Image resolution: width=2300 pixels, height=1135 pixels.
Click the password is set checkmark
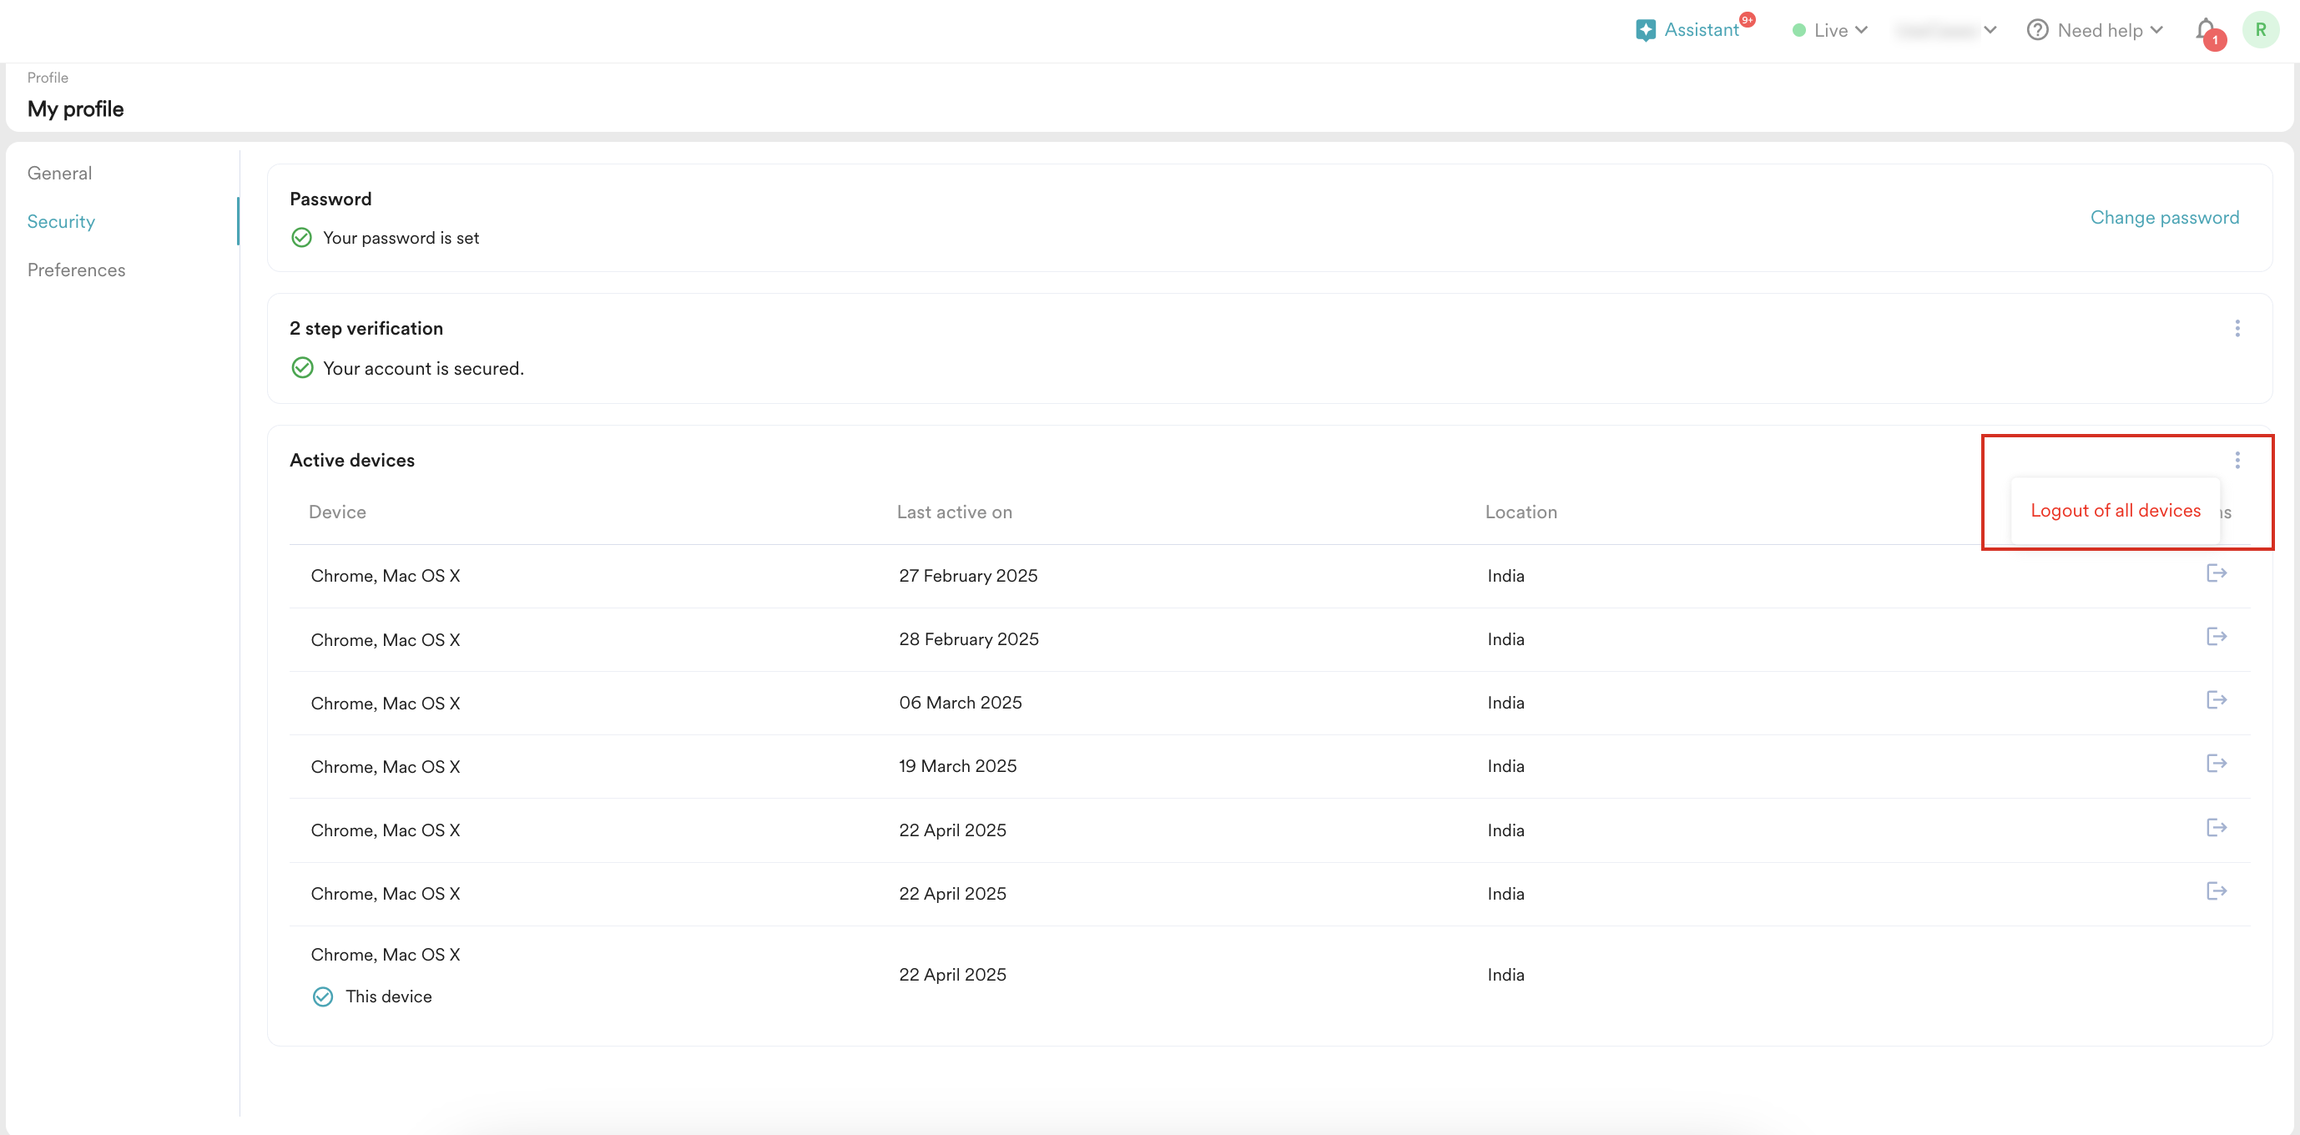[302, 238]
